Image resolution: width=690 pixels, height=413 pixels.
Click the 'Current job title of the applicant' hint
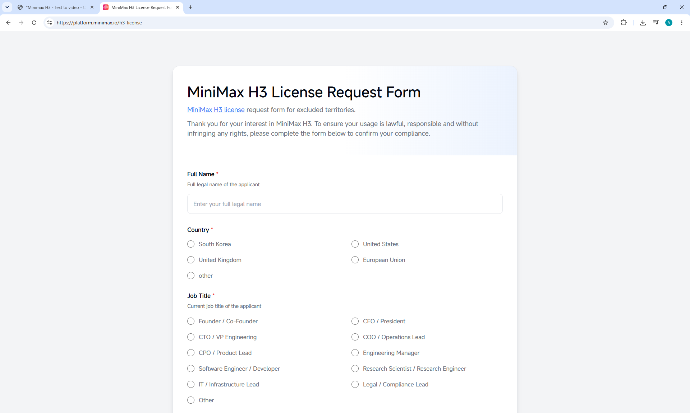224,306
